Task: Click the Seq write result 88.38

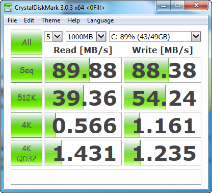Action: pyautogui.click(x=163, y=70)
